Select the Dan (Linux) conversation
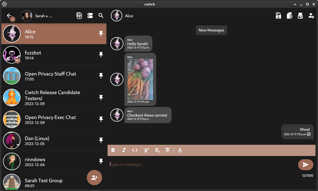Image resolution: width=318 pixels, height=191 pixels. click(x=54, y=140)
